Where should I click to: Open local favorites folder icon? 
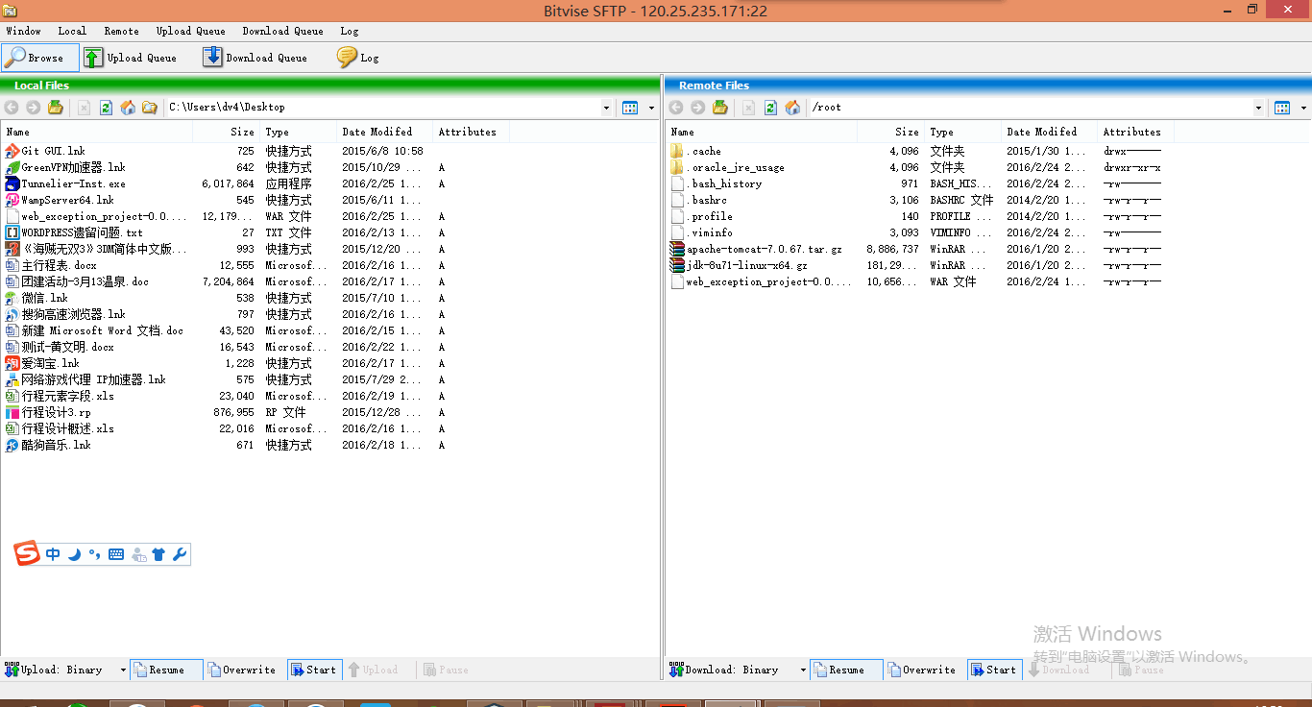pyautogui.click(x=150, y=108)
